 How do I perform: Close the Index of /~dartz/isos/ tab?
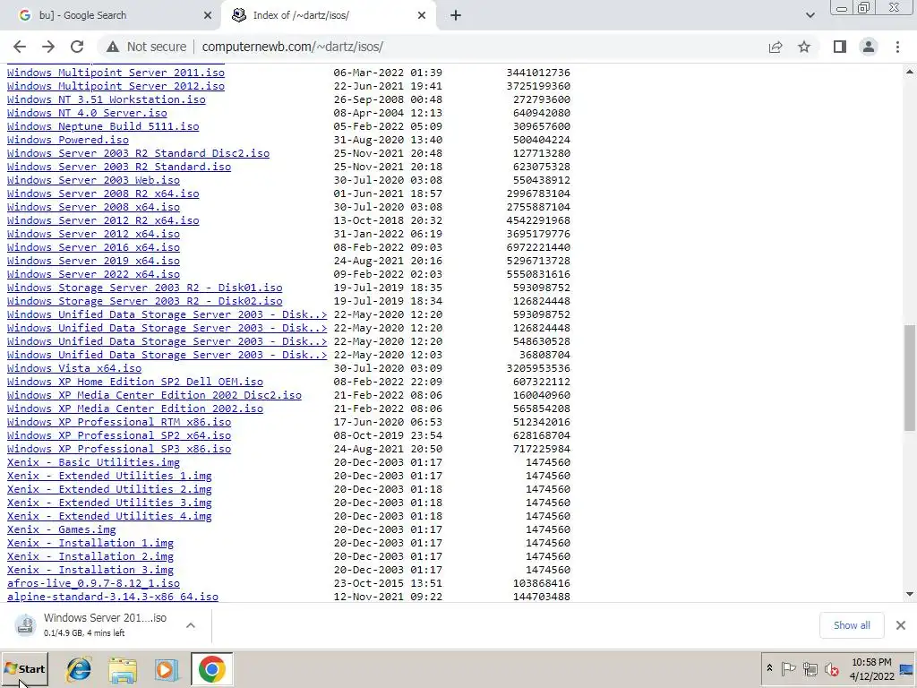(x=422, y=16)
